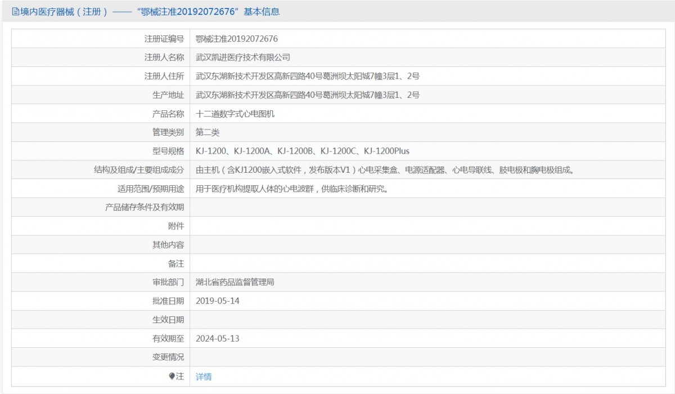Select product name 十二道数字式心电图机
The image size is (675, 394).
(235, 114)
